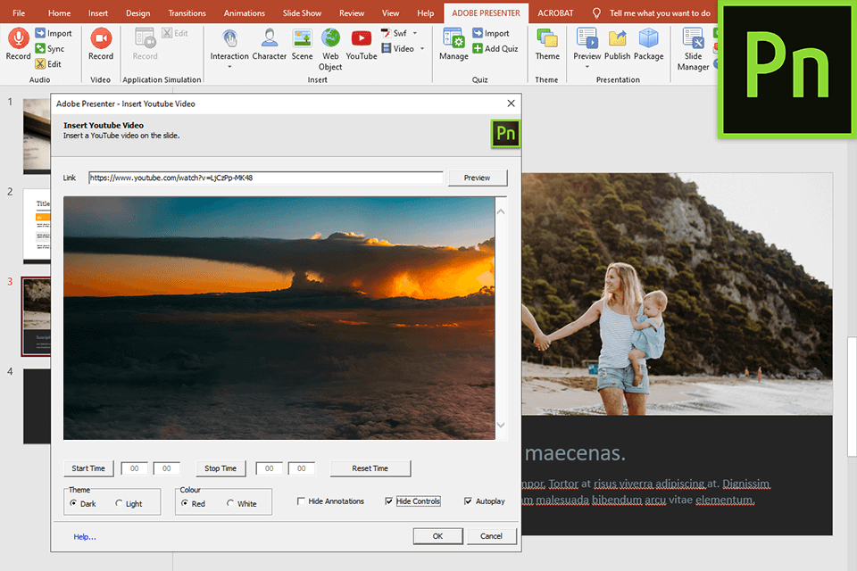The height and width of the screenshot is (571, 857).
Task: Click the YouTube icon in the ribbon
Action: [362, 38]
